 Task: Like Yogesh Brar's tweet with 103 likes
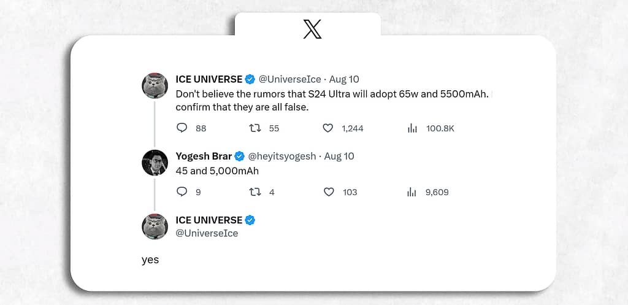point(329,192)
